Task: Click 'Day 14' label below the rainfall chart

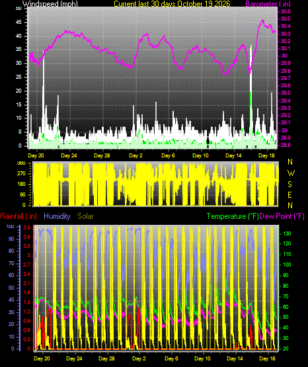Action: point(235,358)
